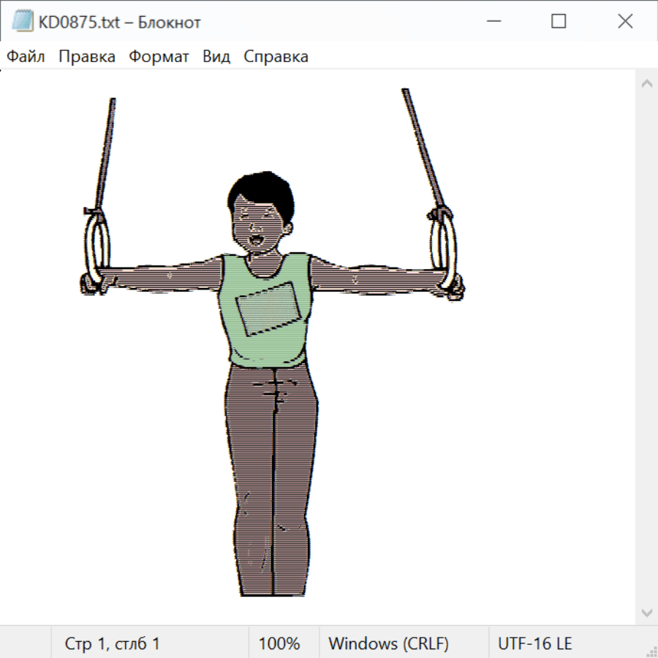This screenshot has height=658, width=658.
Task: Open the Правка menu
Action: [87, 57]
